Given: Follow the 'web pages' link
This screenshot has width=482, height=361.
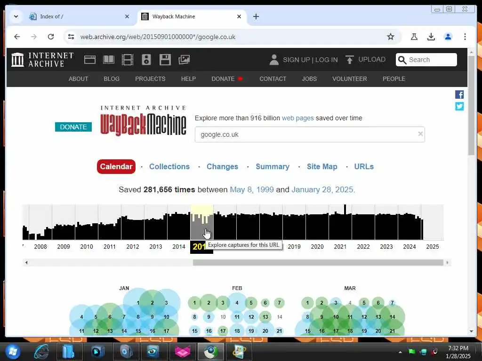Looking at the screenshot, I should (x=297, y=118).
